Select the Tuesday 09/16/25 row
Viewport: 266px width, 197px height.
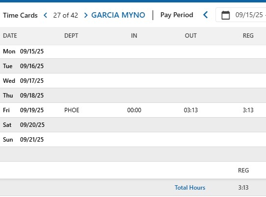[133, 66]
